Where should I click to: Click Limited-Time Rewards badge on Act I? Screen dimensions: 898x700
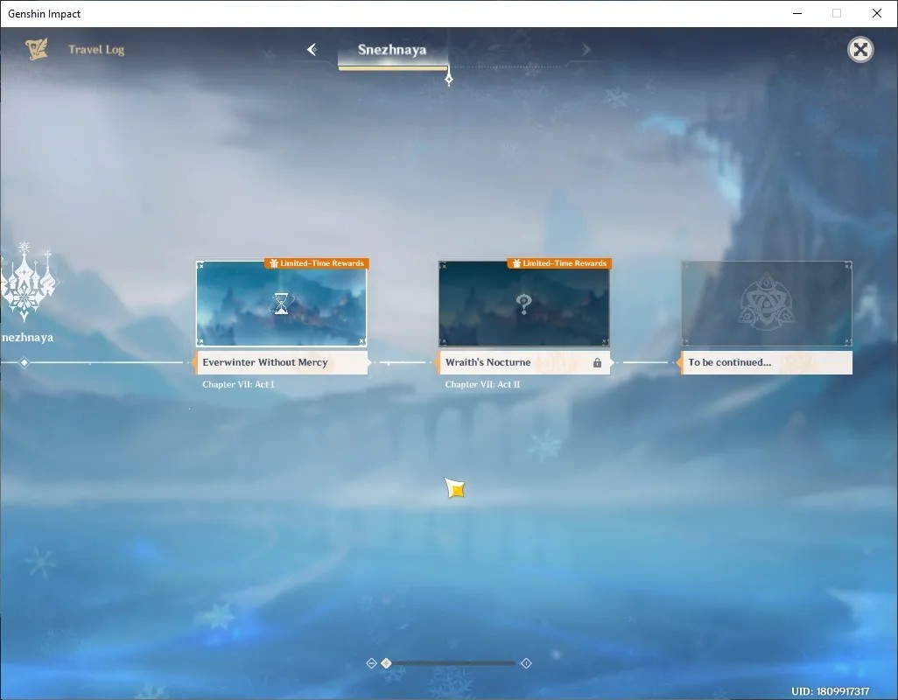tap(317, 263)
